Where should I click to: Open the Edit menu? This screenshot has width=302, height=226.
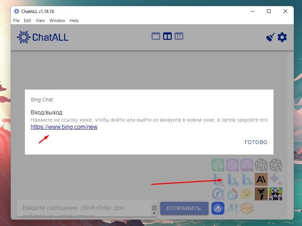tap(27, 21)
